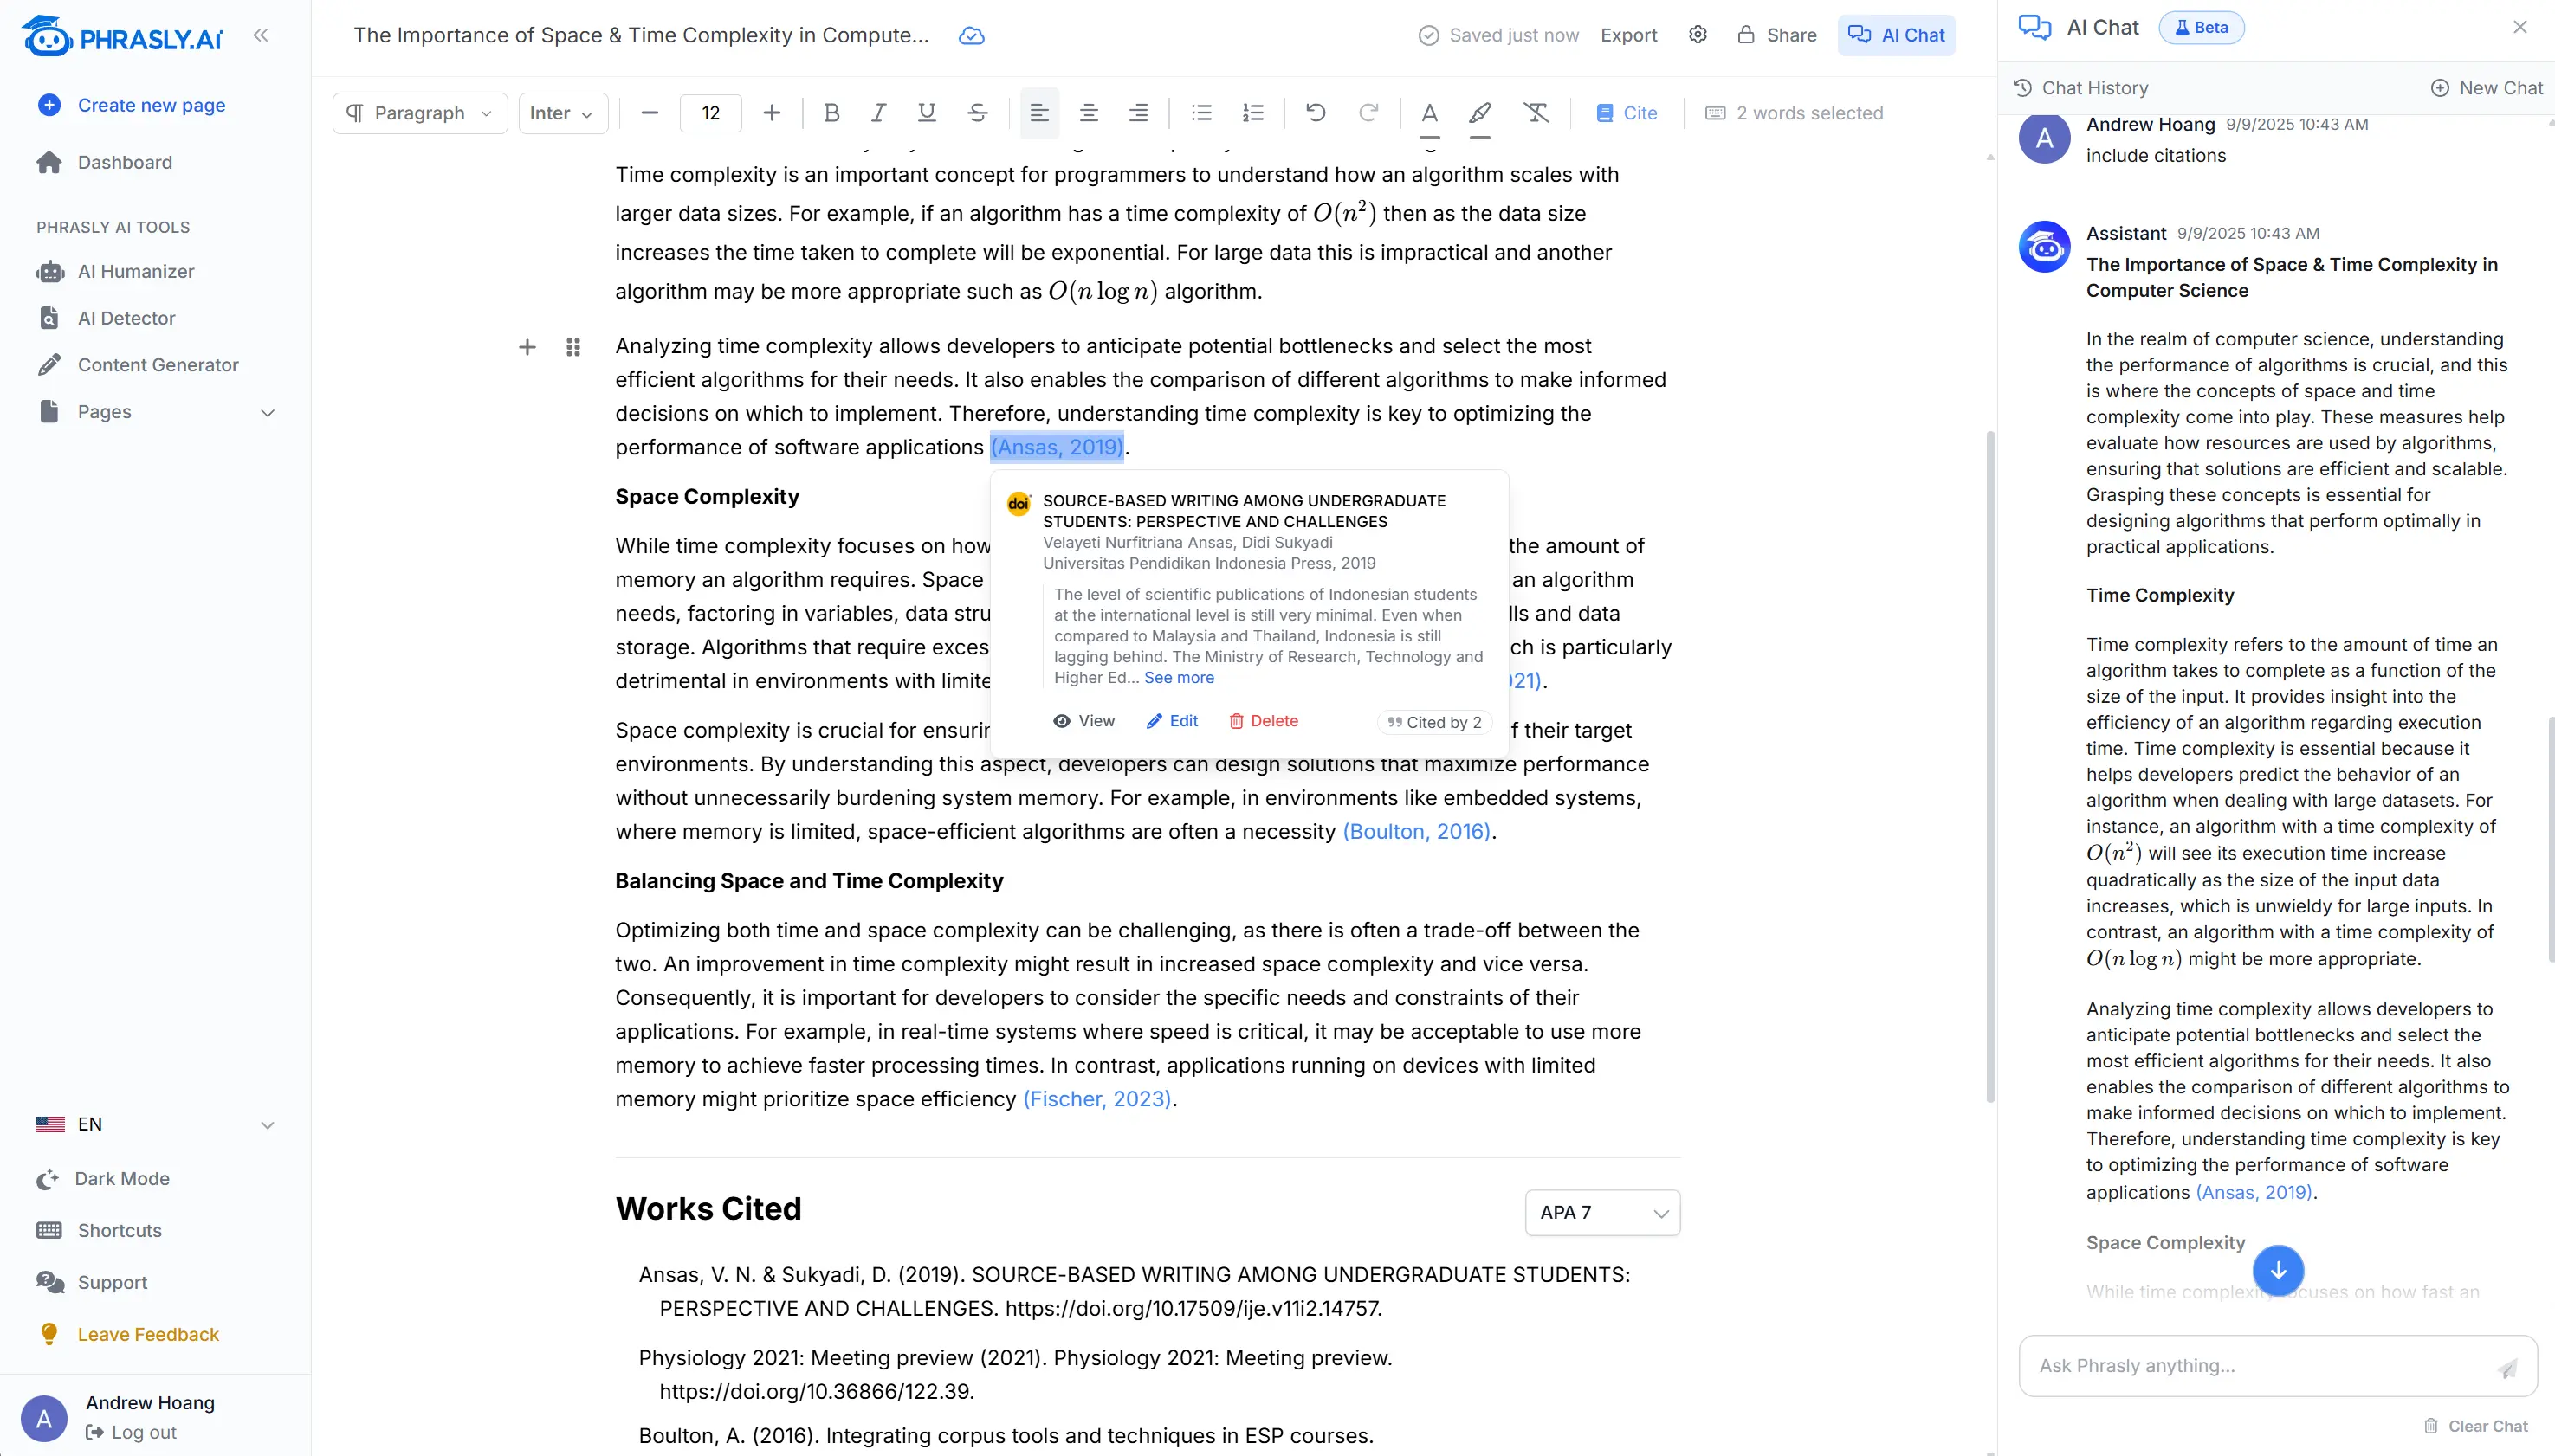Open the text color picker

coord(1430,115)
